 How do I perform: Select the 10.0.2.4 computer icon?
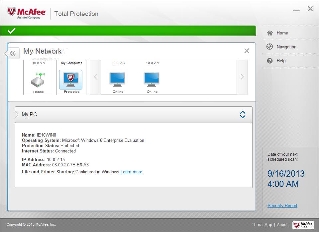[x=152, y=80]
